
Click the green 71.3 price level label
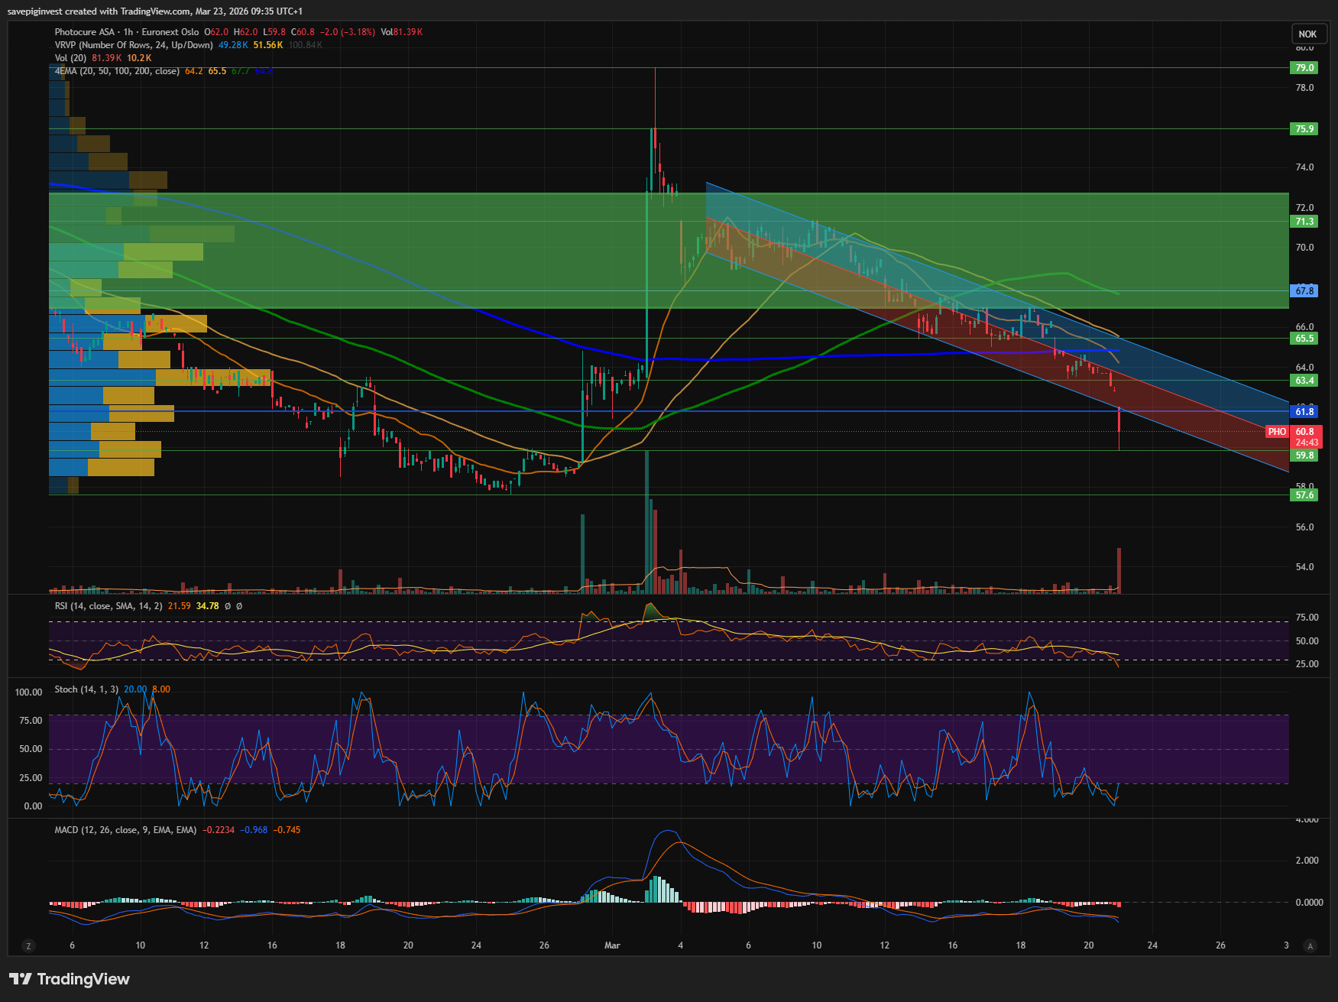(1304, 222)
